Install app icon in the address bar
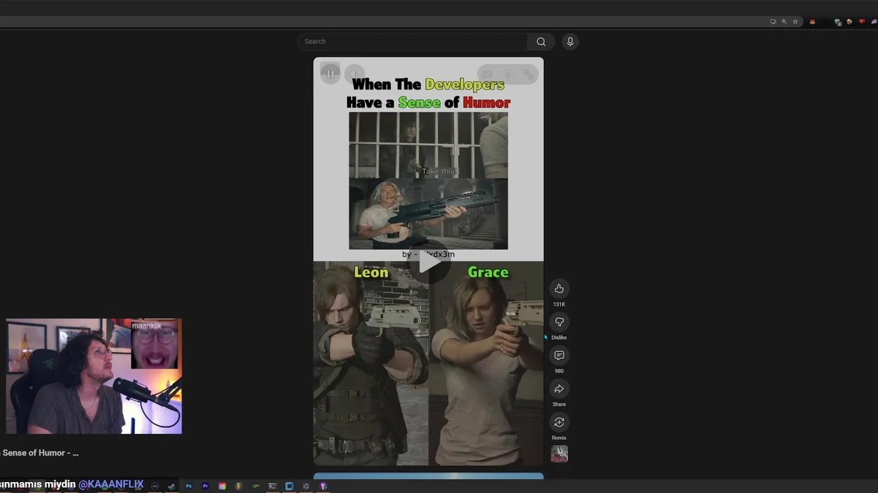The height and width of the screenshot is (493, 878). click(773, 21)
